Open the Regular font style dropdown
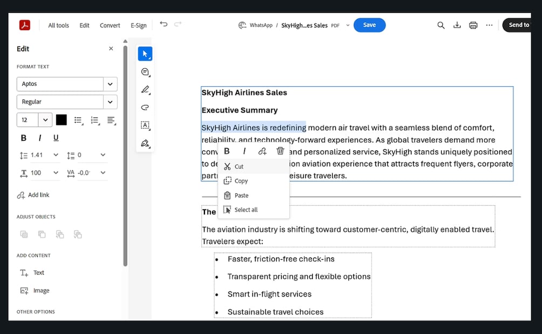542x334 pixels. point(110,102)
